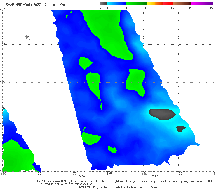Click the longitude label '-180'
The width and height of the screenshot is (216, 189).
[x=3, y=174]
